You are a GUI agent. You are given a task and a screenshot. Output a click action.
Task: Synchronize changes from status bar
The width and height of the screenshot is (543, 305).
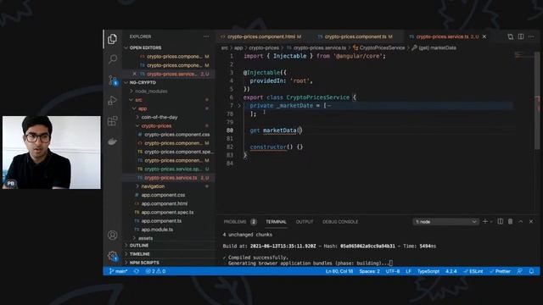137,271
